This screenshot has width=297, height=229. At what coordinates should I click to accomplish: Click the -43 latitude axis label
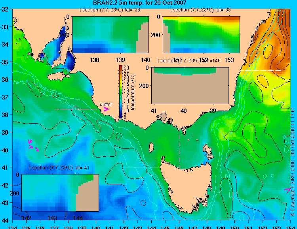click(x=4, y=203)
